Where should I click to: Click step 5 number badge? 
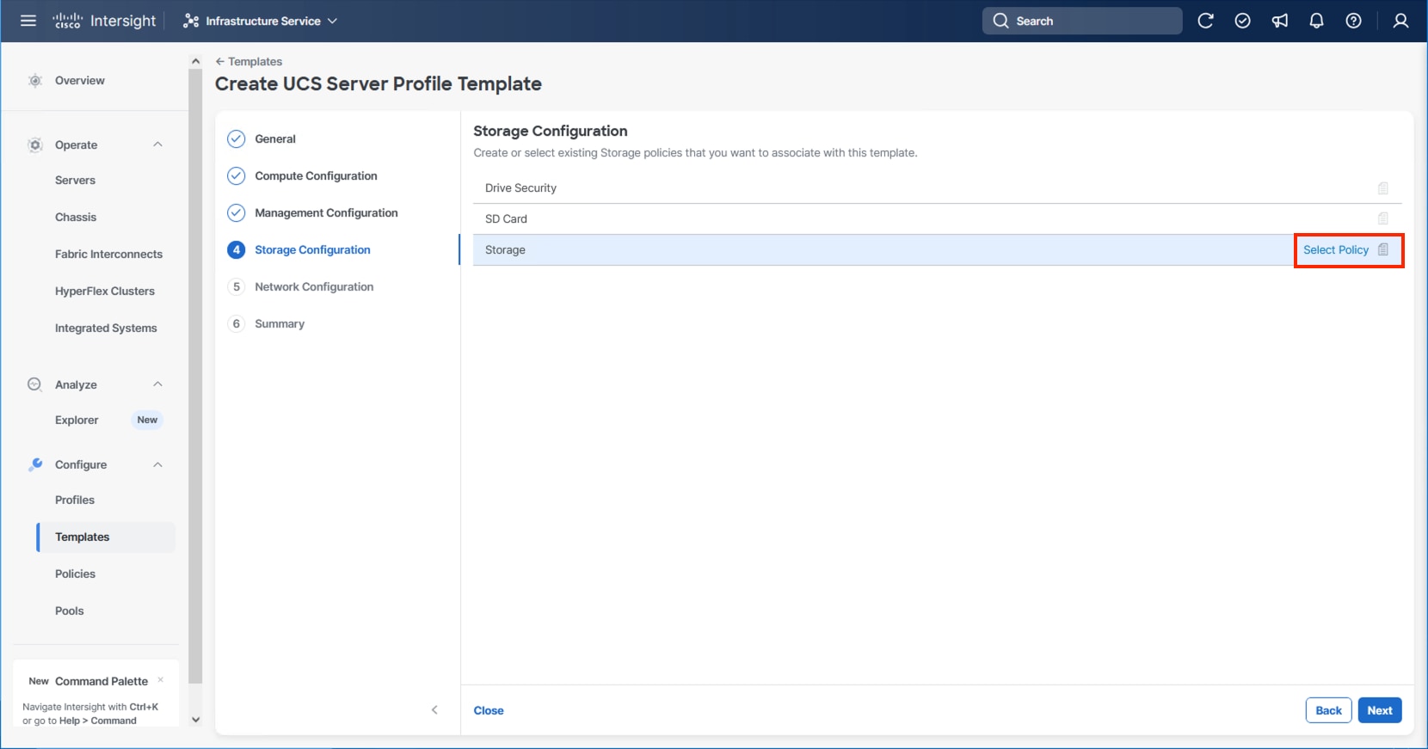pyautogui.click(x=236, y=286)
